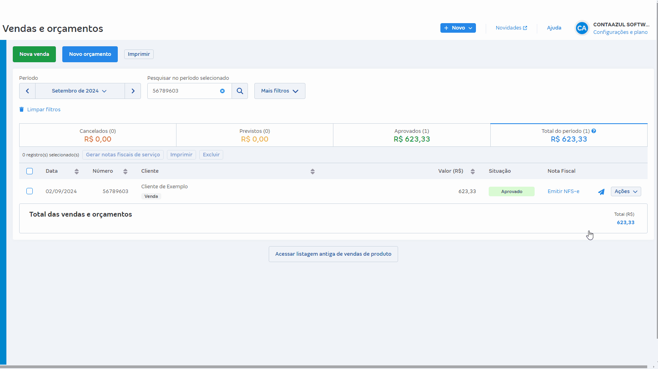
Task: Click the Aprovado status badge
Action: (x=511, y=191)
